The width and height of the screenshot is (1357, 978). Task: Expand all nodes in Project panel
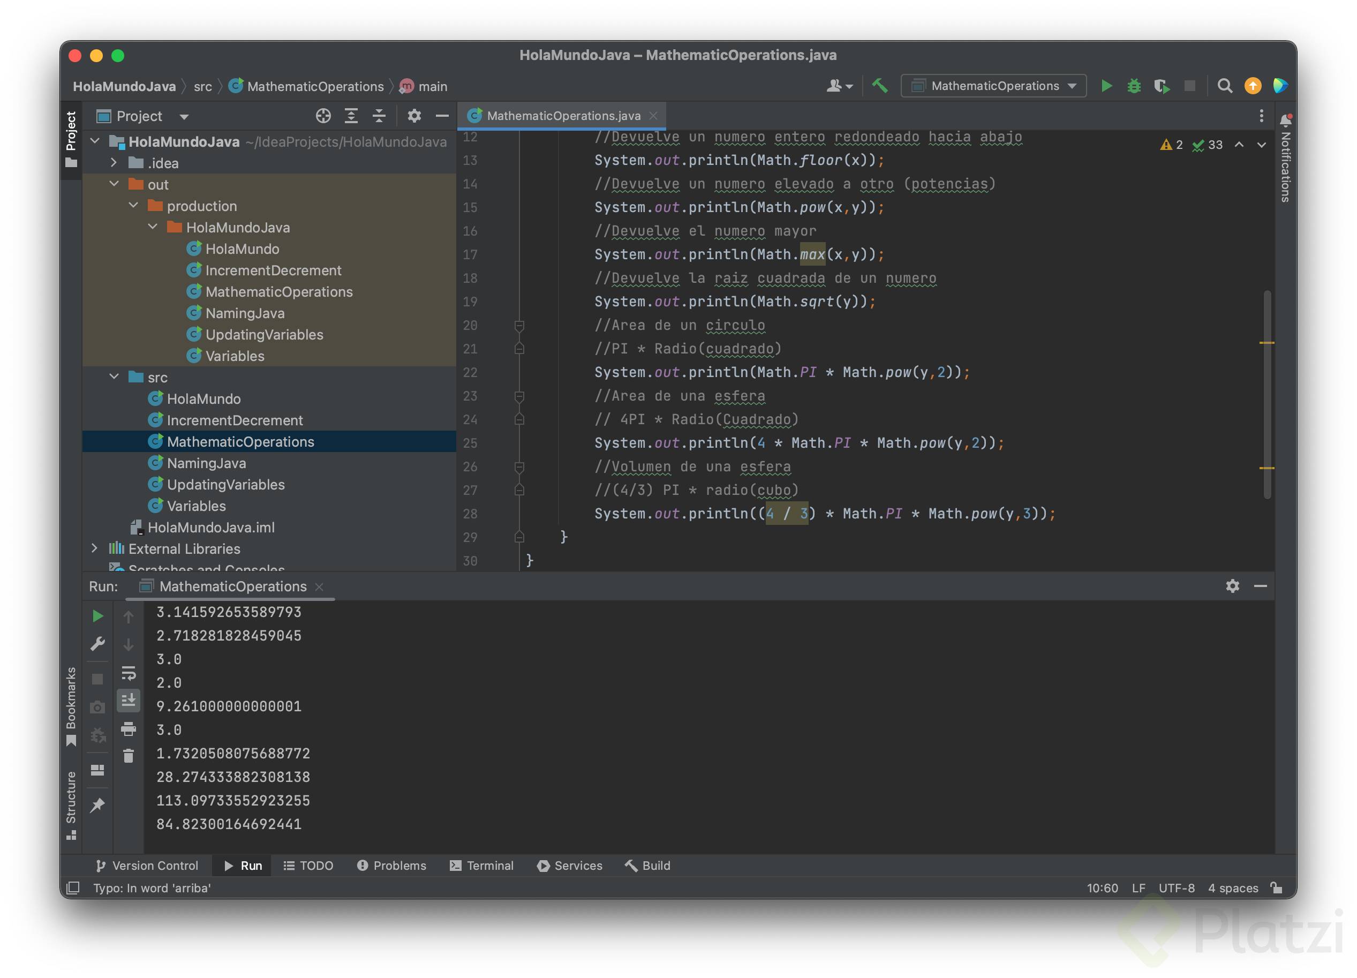(351, 116)
